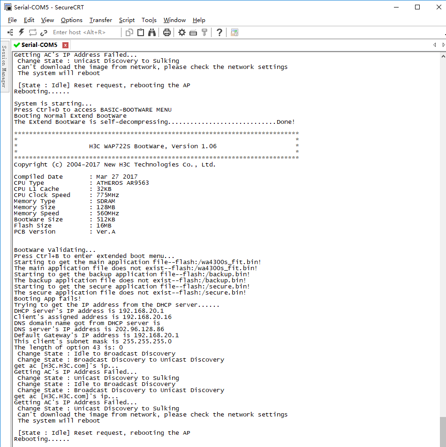Open the File menu
The height and width of the screenshot is (447, 446).
click(x=12, y=20)
